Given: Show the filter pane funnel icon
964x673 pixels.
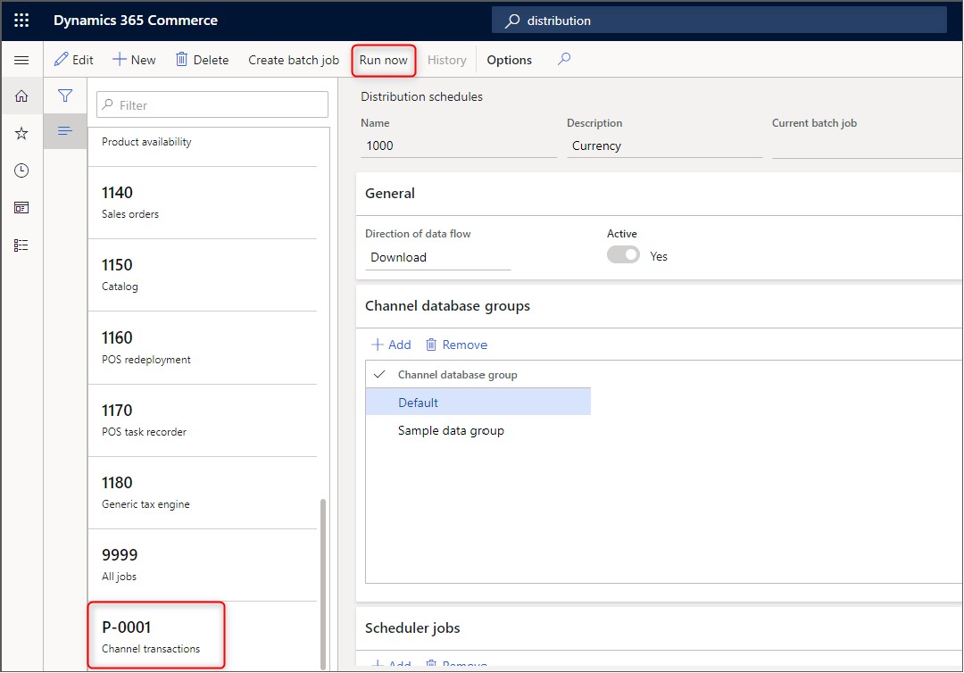Looking at the screenshot, I should click(65, 96).
